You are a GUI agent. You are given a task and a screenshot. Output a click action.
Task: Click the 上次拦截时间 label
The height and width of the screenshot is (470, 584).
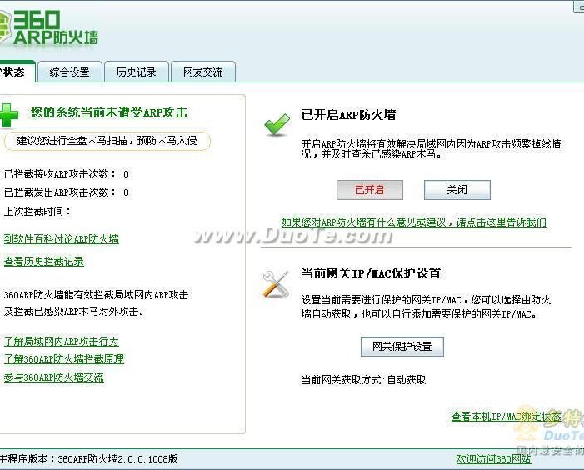click(37, 212)
